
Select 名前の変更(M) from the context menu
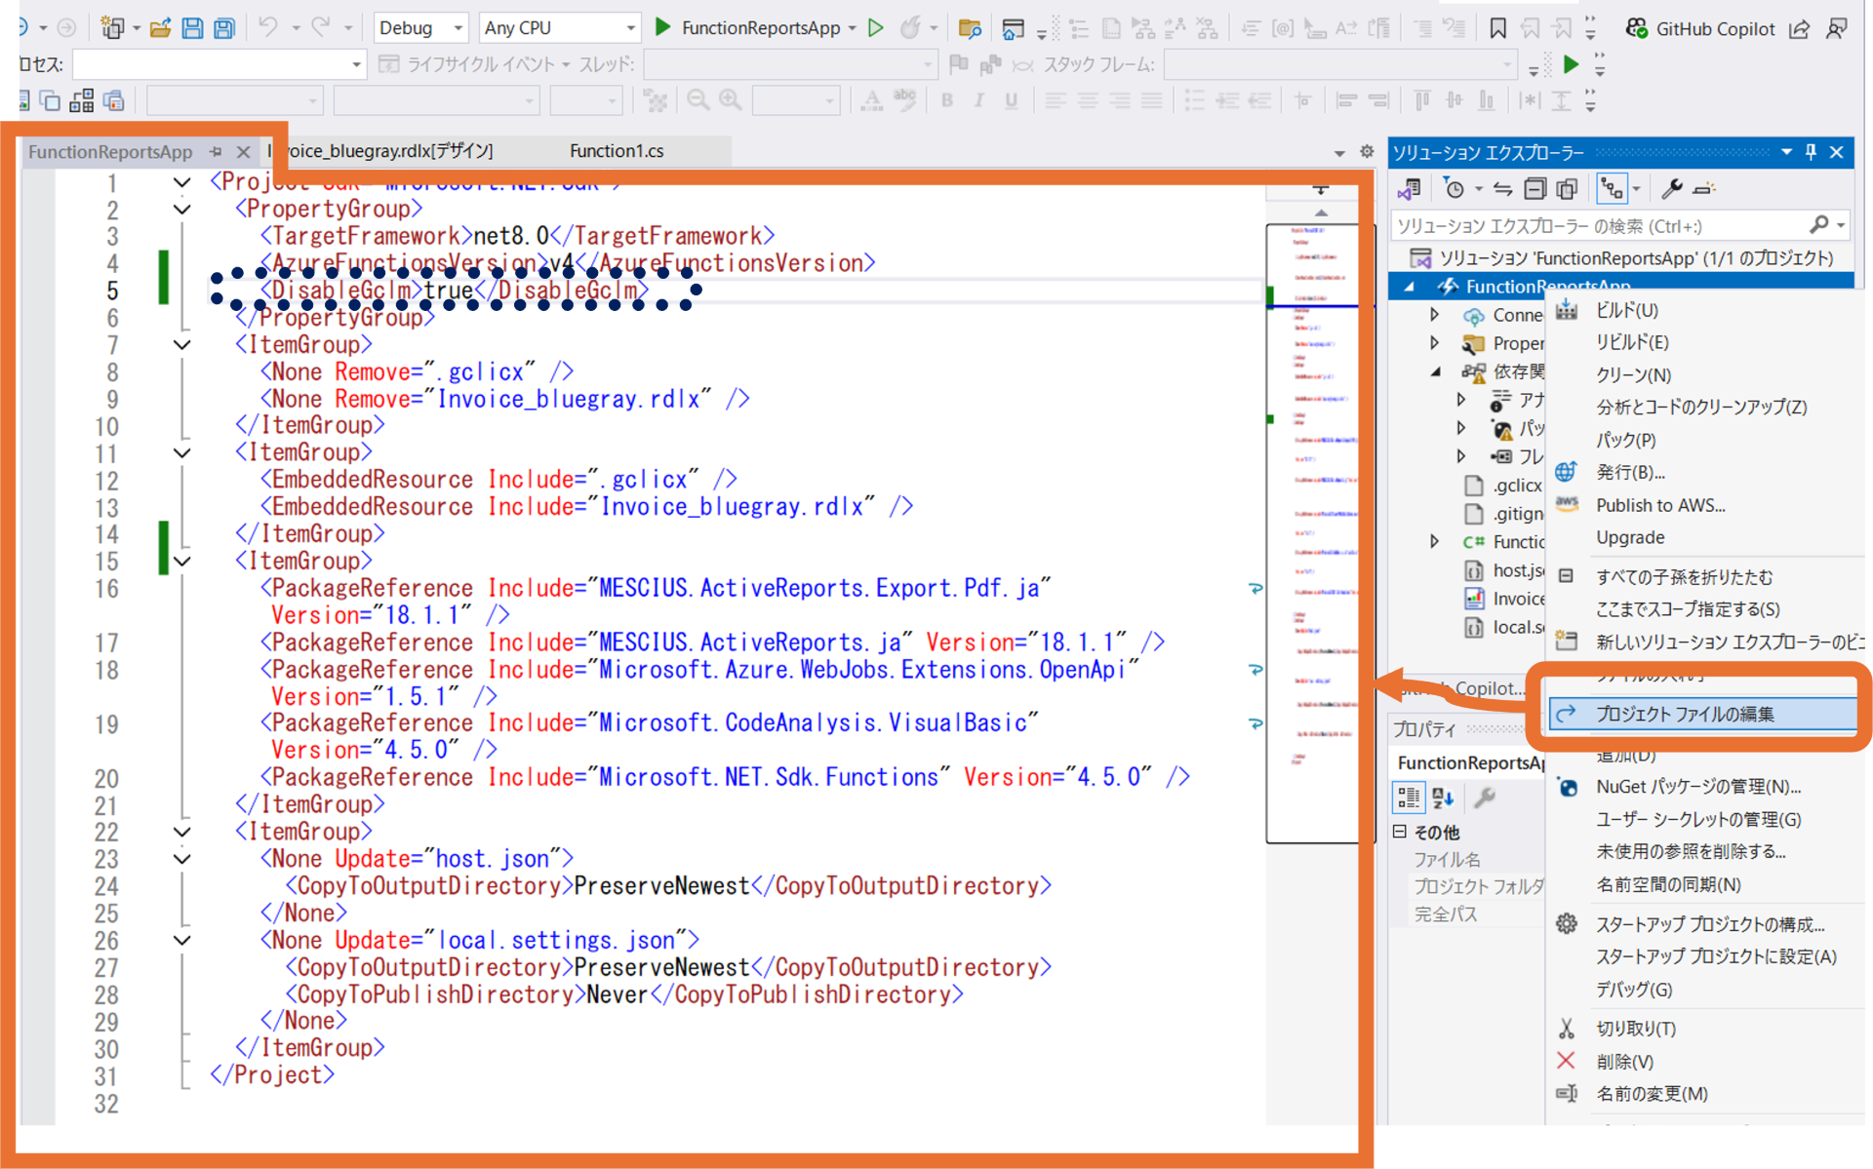point(1652,1094)
